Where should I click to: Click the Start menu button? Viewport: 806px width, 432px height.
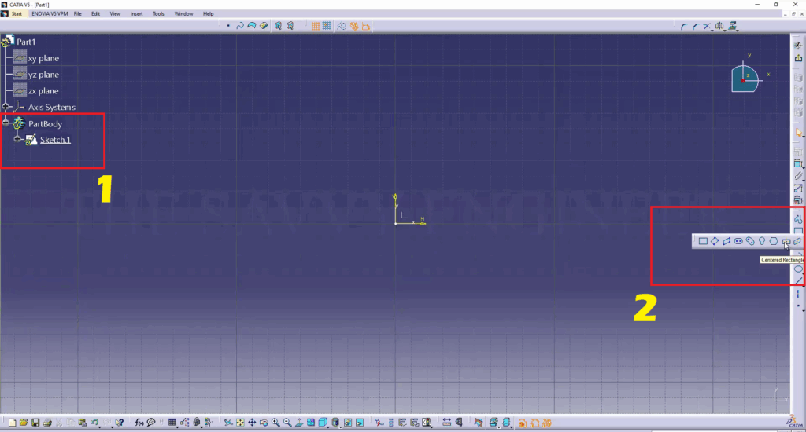(x=17, y=14)
